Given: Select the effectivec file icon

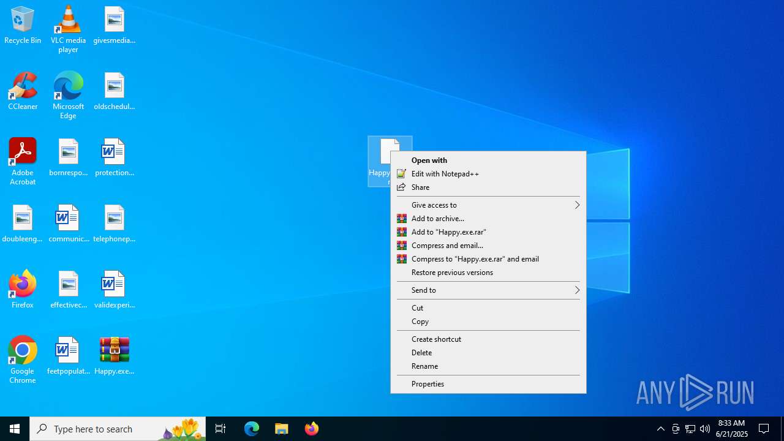Looking at the screenshot, I should point(68,290).
